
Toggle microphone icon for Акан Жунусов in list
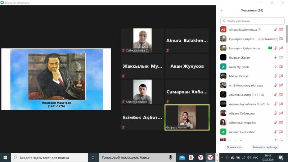tap(275, 67)
